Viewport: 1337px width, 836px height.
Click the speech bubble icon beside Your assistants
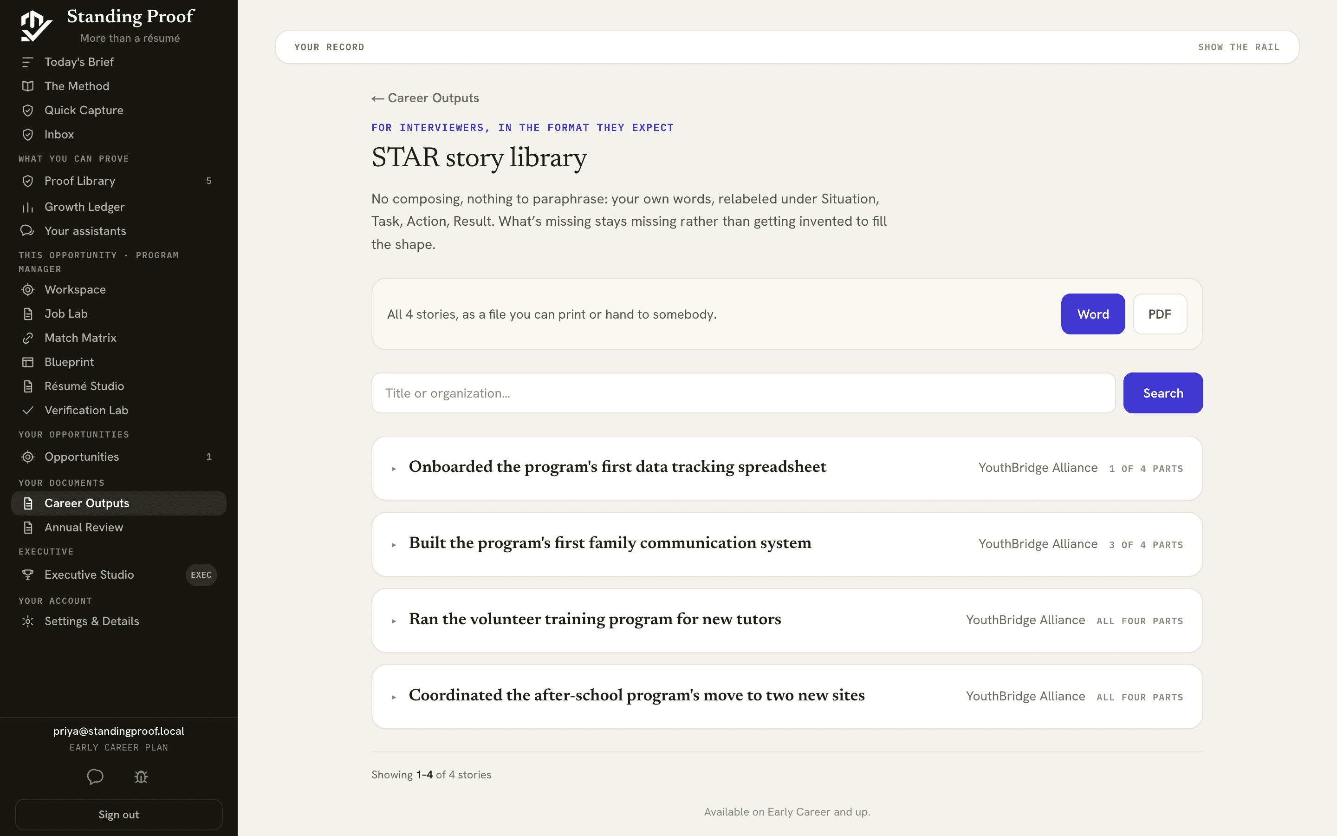pyautogui.click(x=28, y=230)
